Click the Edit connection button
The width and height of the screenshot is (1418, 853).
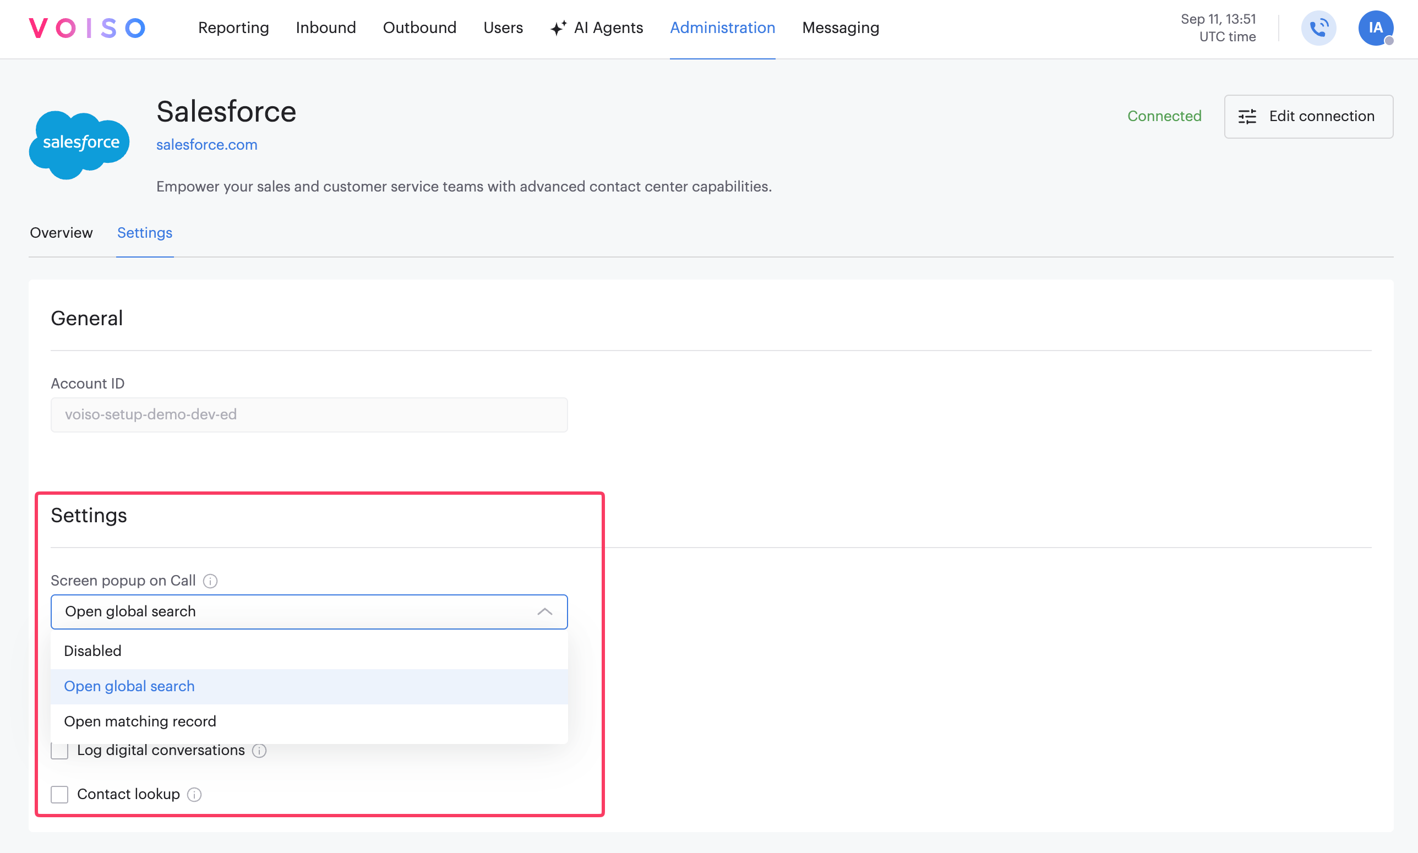pos(1308,116)
